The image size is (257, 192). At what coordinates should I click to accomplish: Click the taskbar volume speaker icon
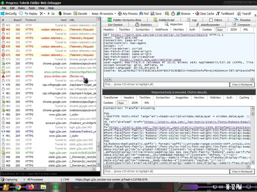point(221,187)
